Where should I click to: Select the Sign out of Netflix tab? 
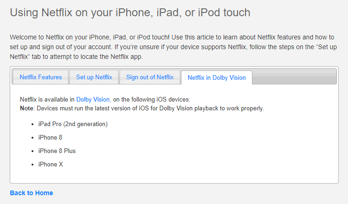[150, 77]
